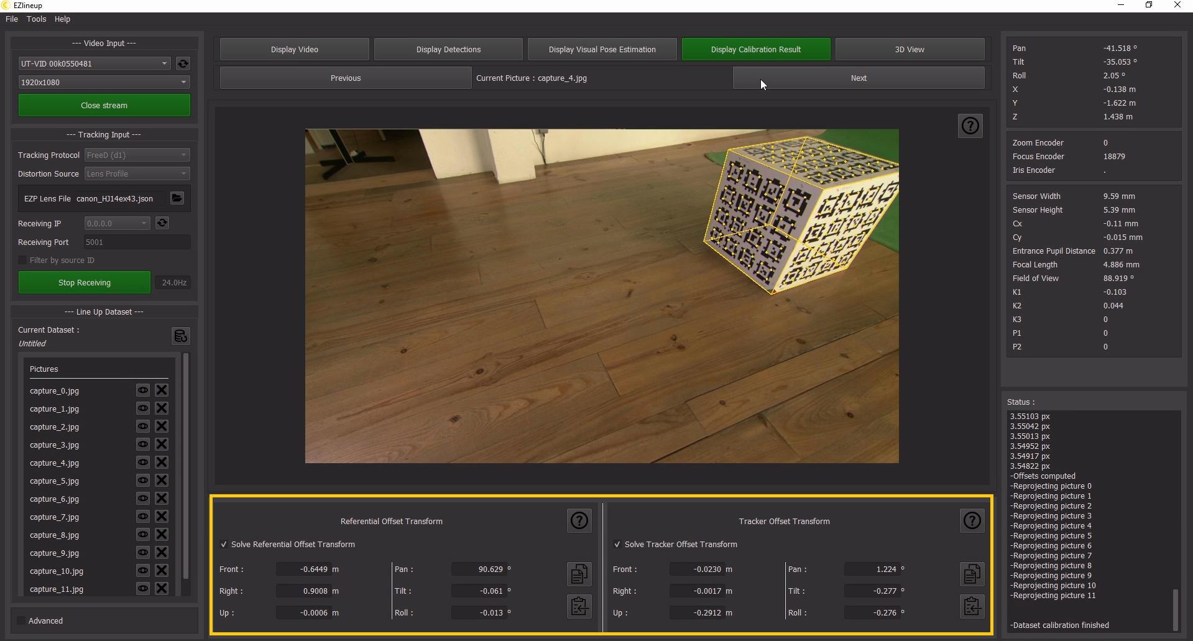Open the 1920x1080 resolution dropdown

(104, 82)
